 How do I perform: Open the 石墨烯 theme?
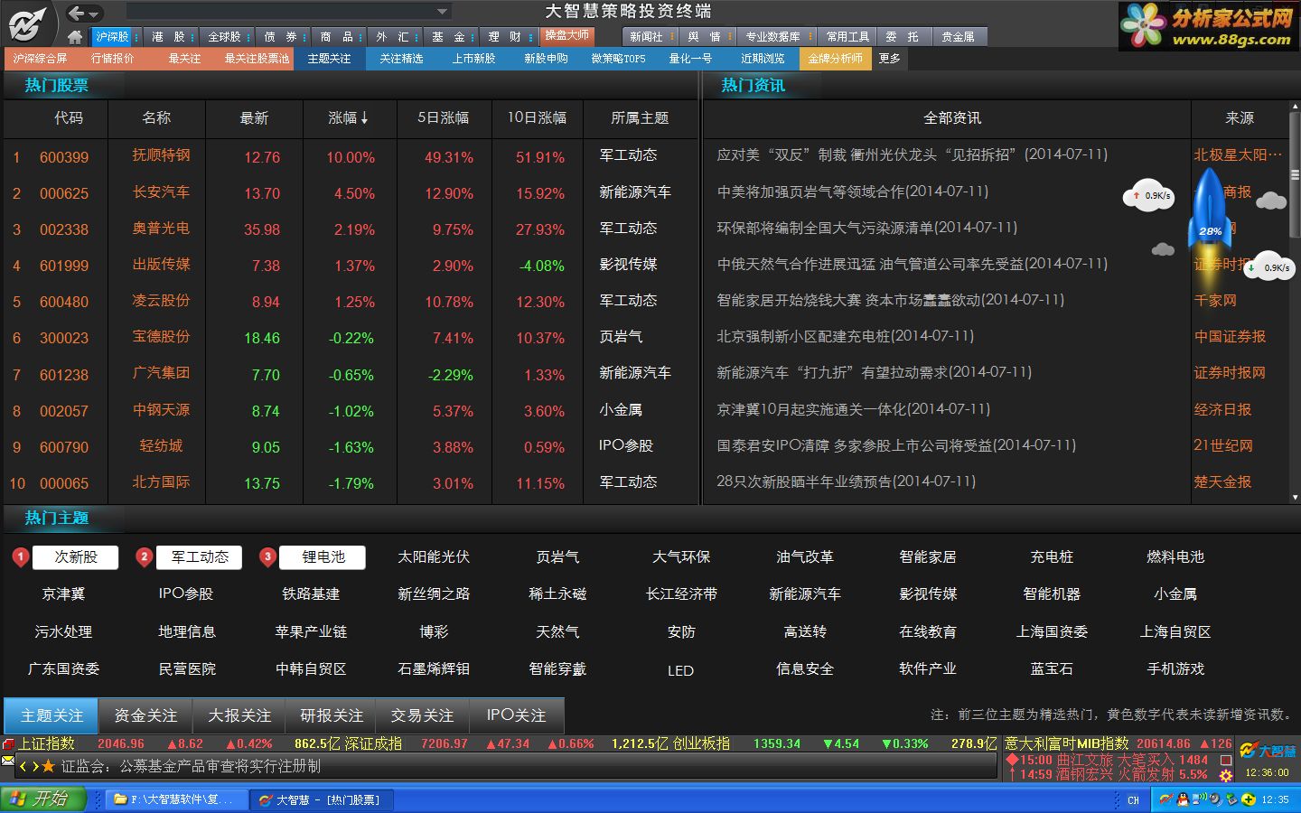434,669
